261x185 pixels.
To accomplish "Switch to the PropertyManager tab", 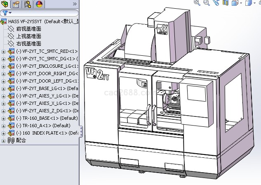I will (16, 4).
